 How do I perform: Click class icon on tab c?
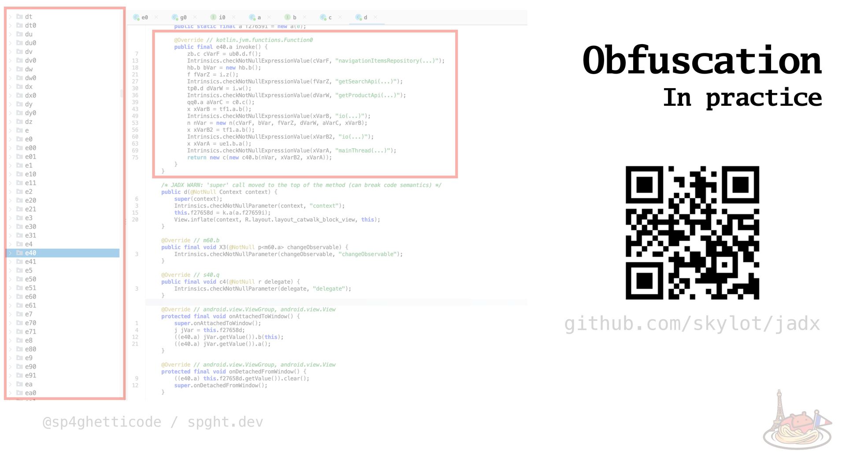coord(323,18)
